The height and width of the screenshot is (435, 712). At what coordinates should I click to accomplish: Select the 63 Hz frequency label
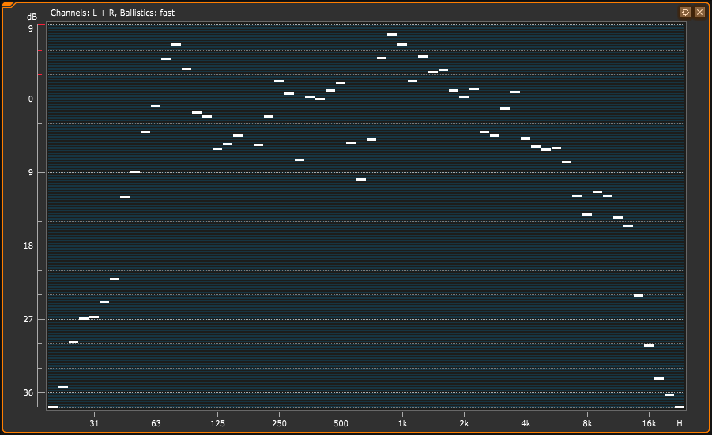pos(156,424)
